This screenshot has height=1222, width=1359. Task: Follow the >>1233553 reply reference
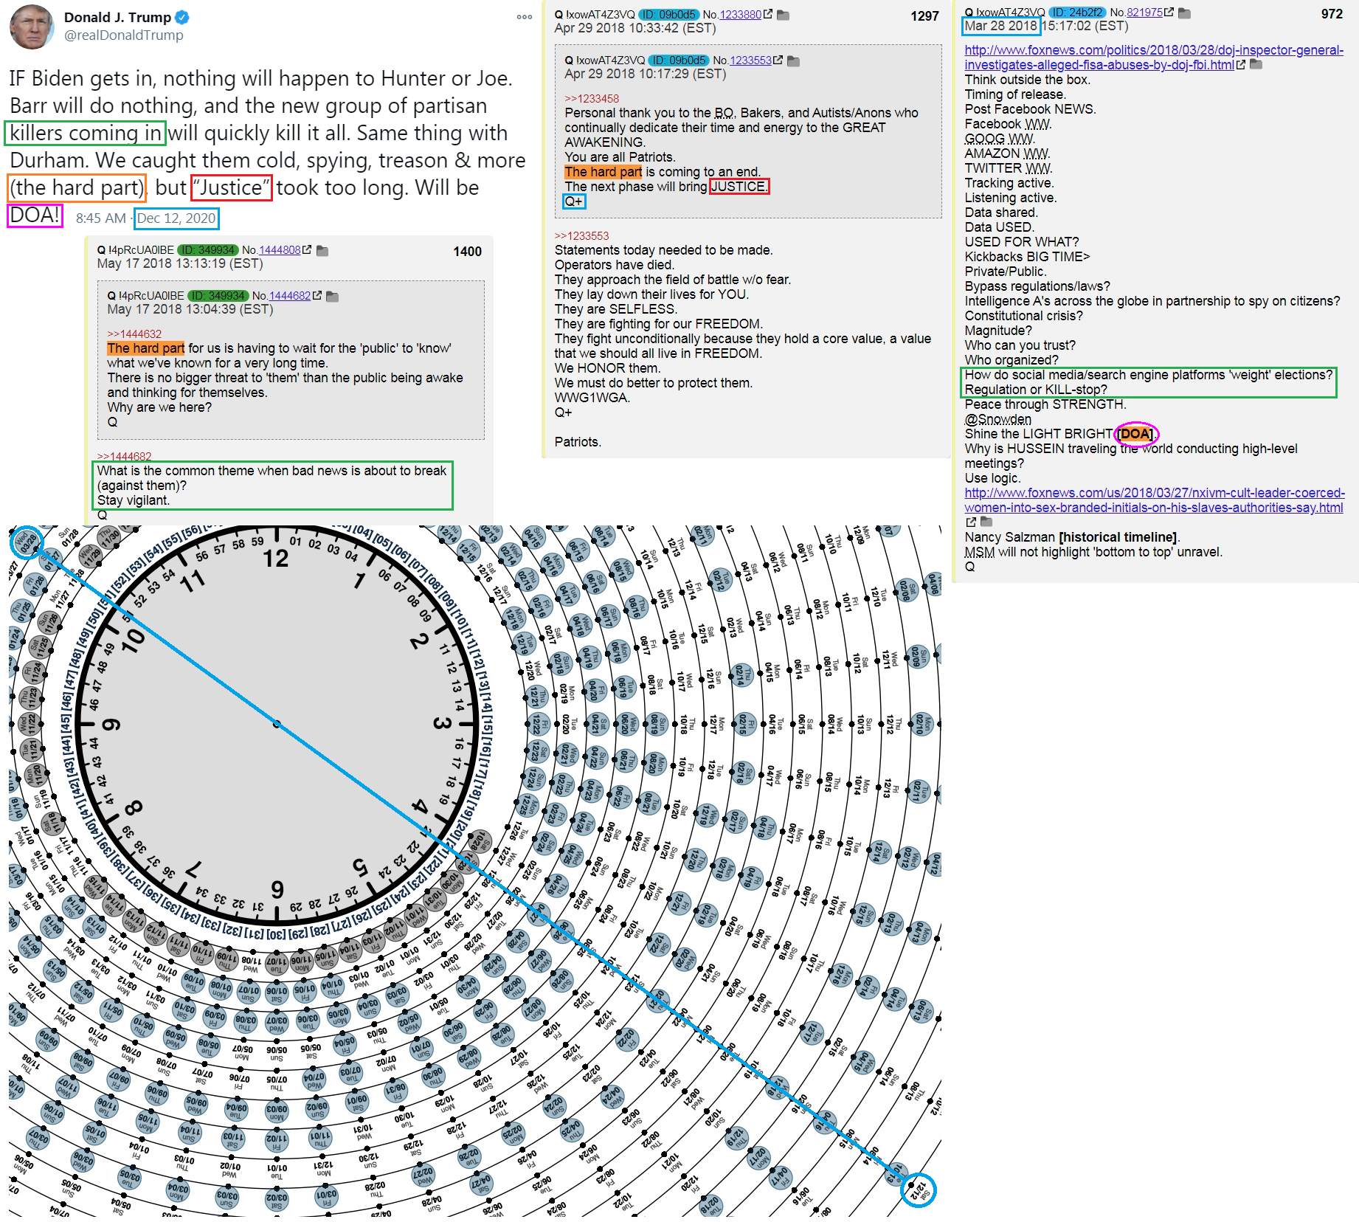pos(581,236)
